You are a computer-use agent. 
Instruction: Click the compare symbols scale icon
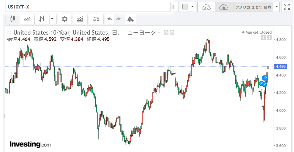coord(96,19)
